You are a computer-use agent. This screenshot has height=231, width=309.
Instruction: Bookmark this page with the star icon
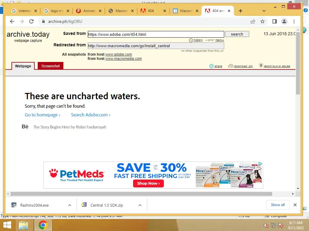point(263,21)
